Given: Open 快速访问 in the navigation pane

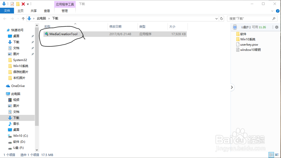Looking at the screenshot, I should point(17,30).
